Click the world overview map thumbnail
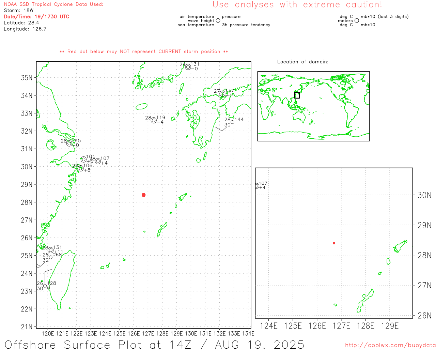This screenshot has height=349, width=436. [313, 106]
